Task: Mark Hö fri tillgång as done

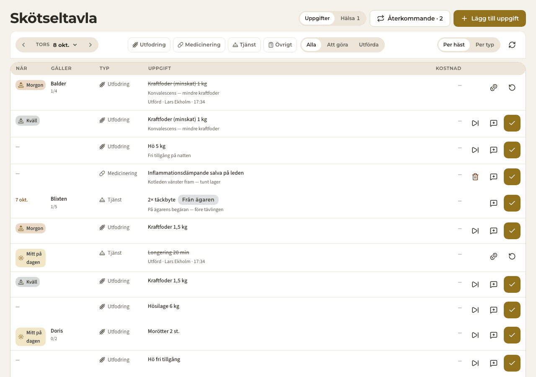Action: [x=512, y=363]
